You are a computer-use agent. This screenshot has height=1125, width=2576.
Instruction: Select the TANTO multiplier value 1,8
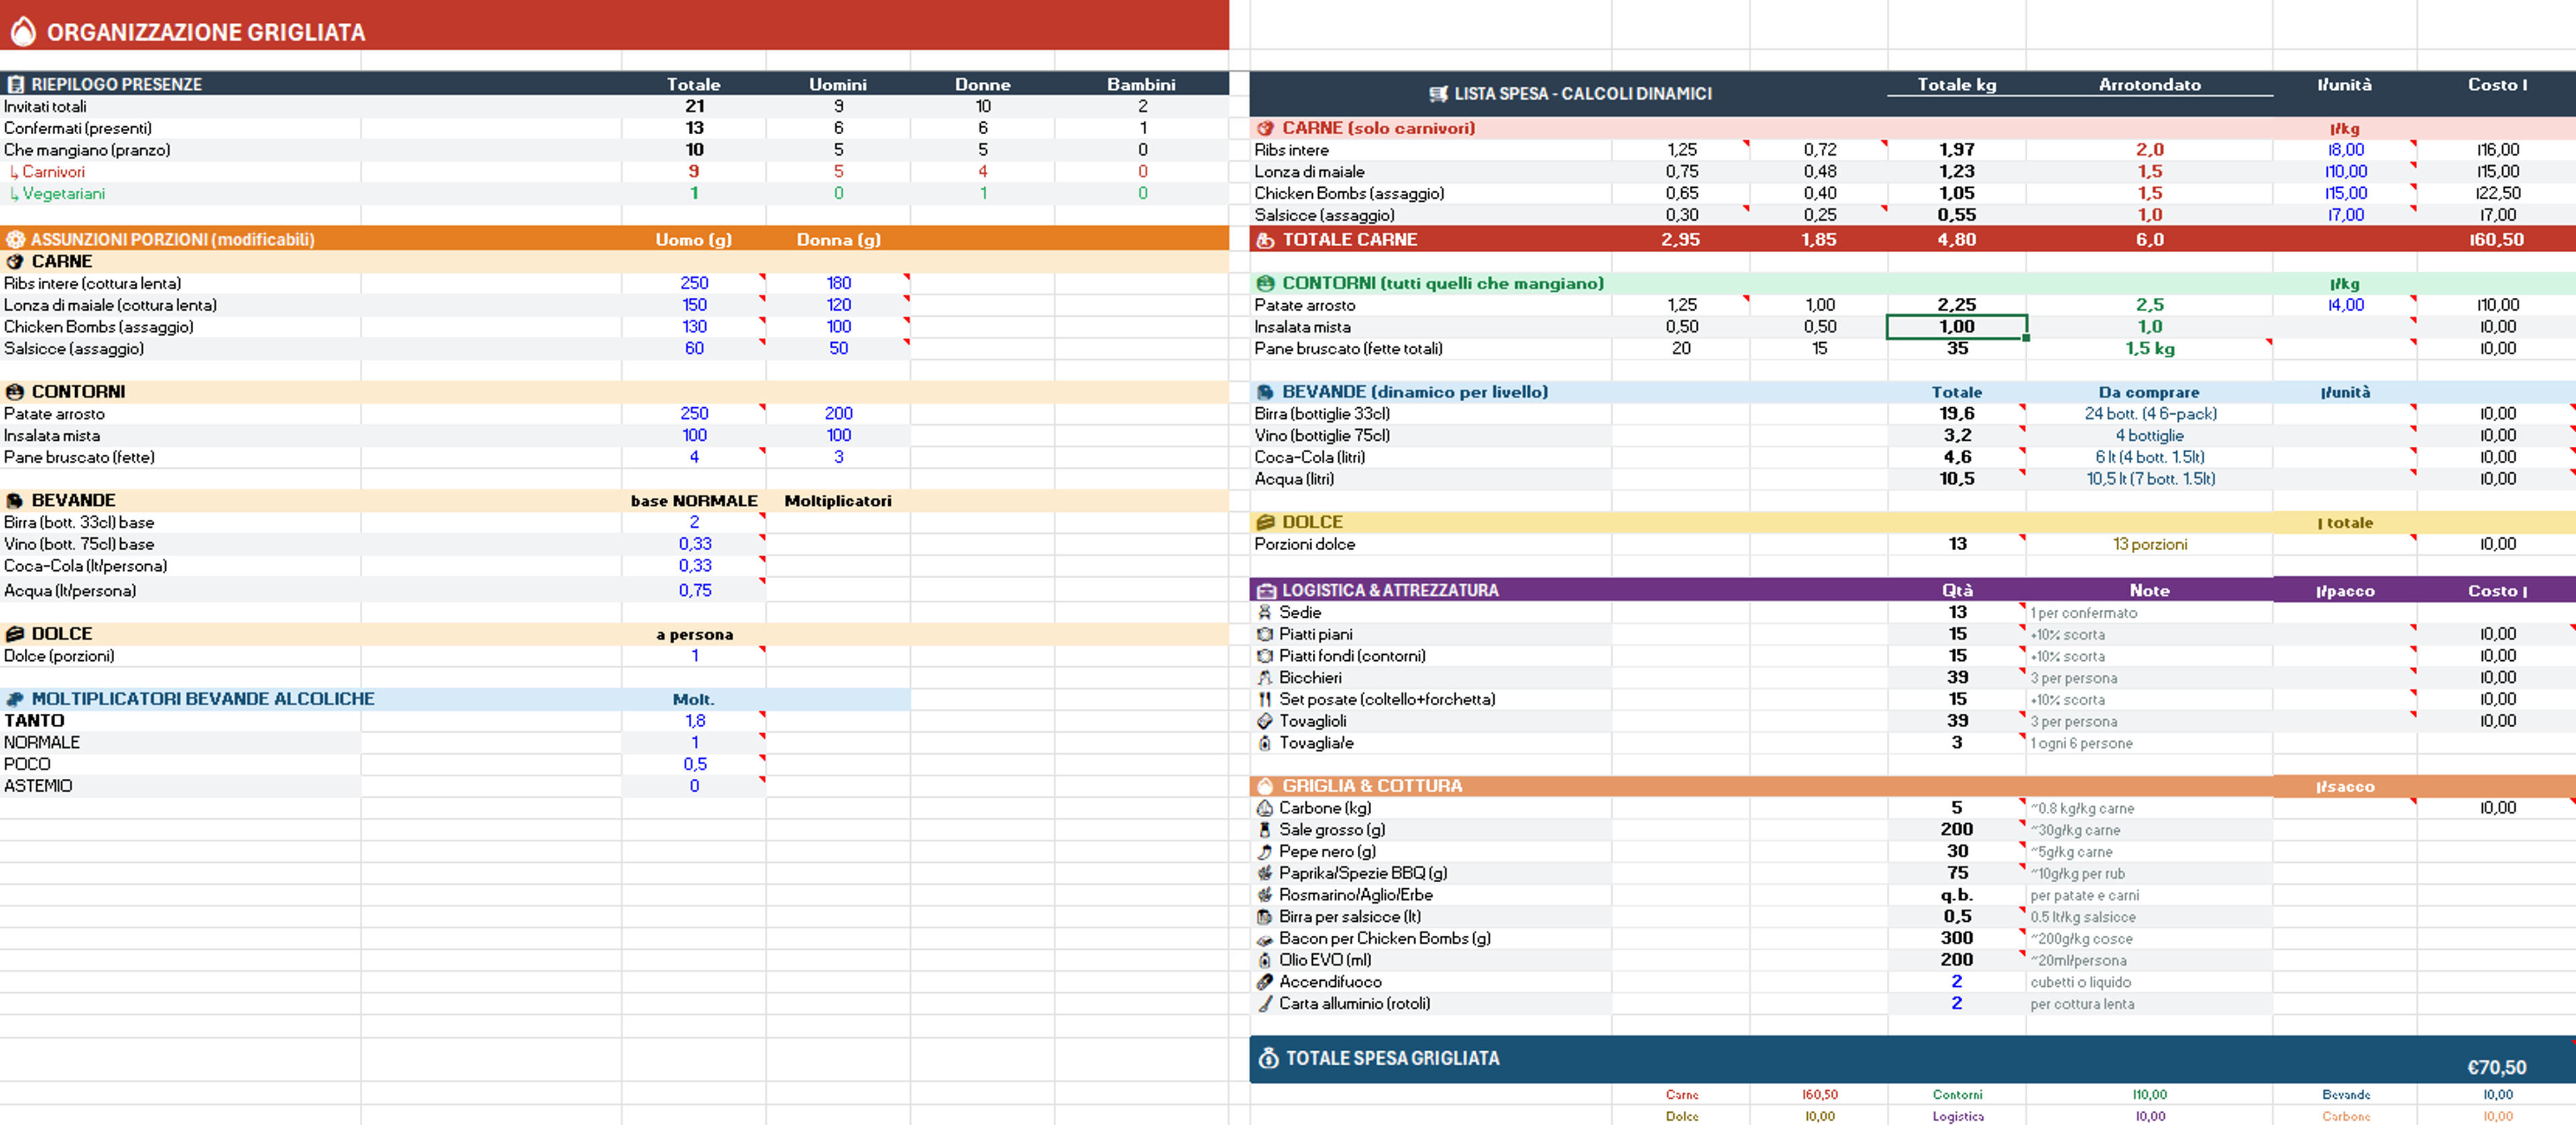(x=695, y=721)
